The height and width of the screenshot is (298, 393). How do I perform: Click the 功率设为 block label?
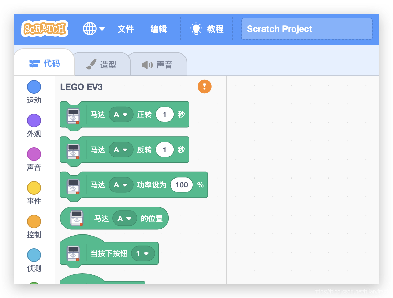point(151,185)
